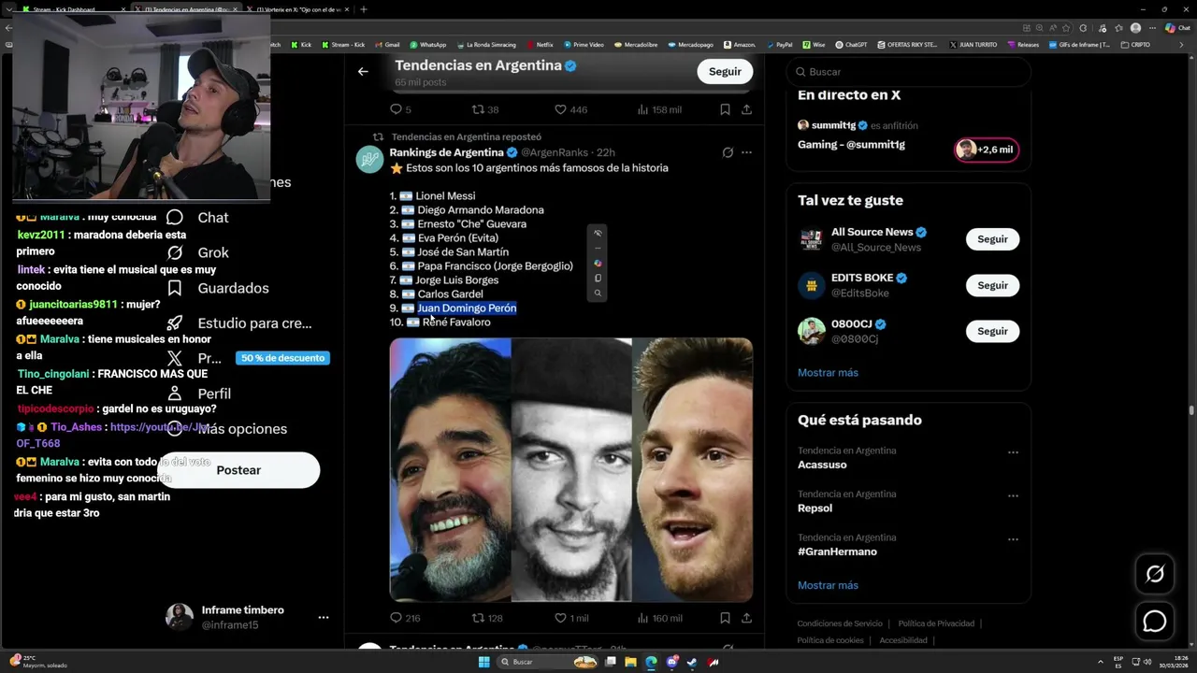Open account menu dots beside Inframe timbero

point(324,617)
